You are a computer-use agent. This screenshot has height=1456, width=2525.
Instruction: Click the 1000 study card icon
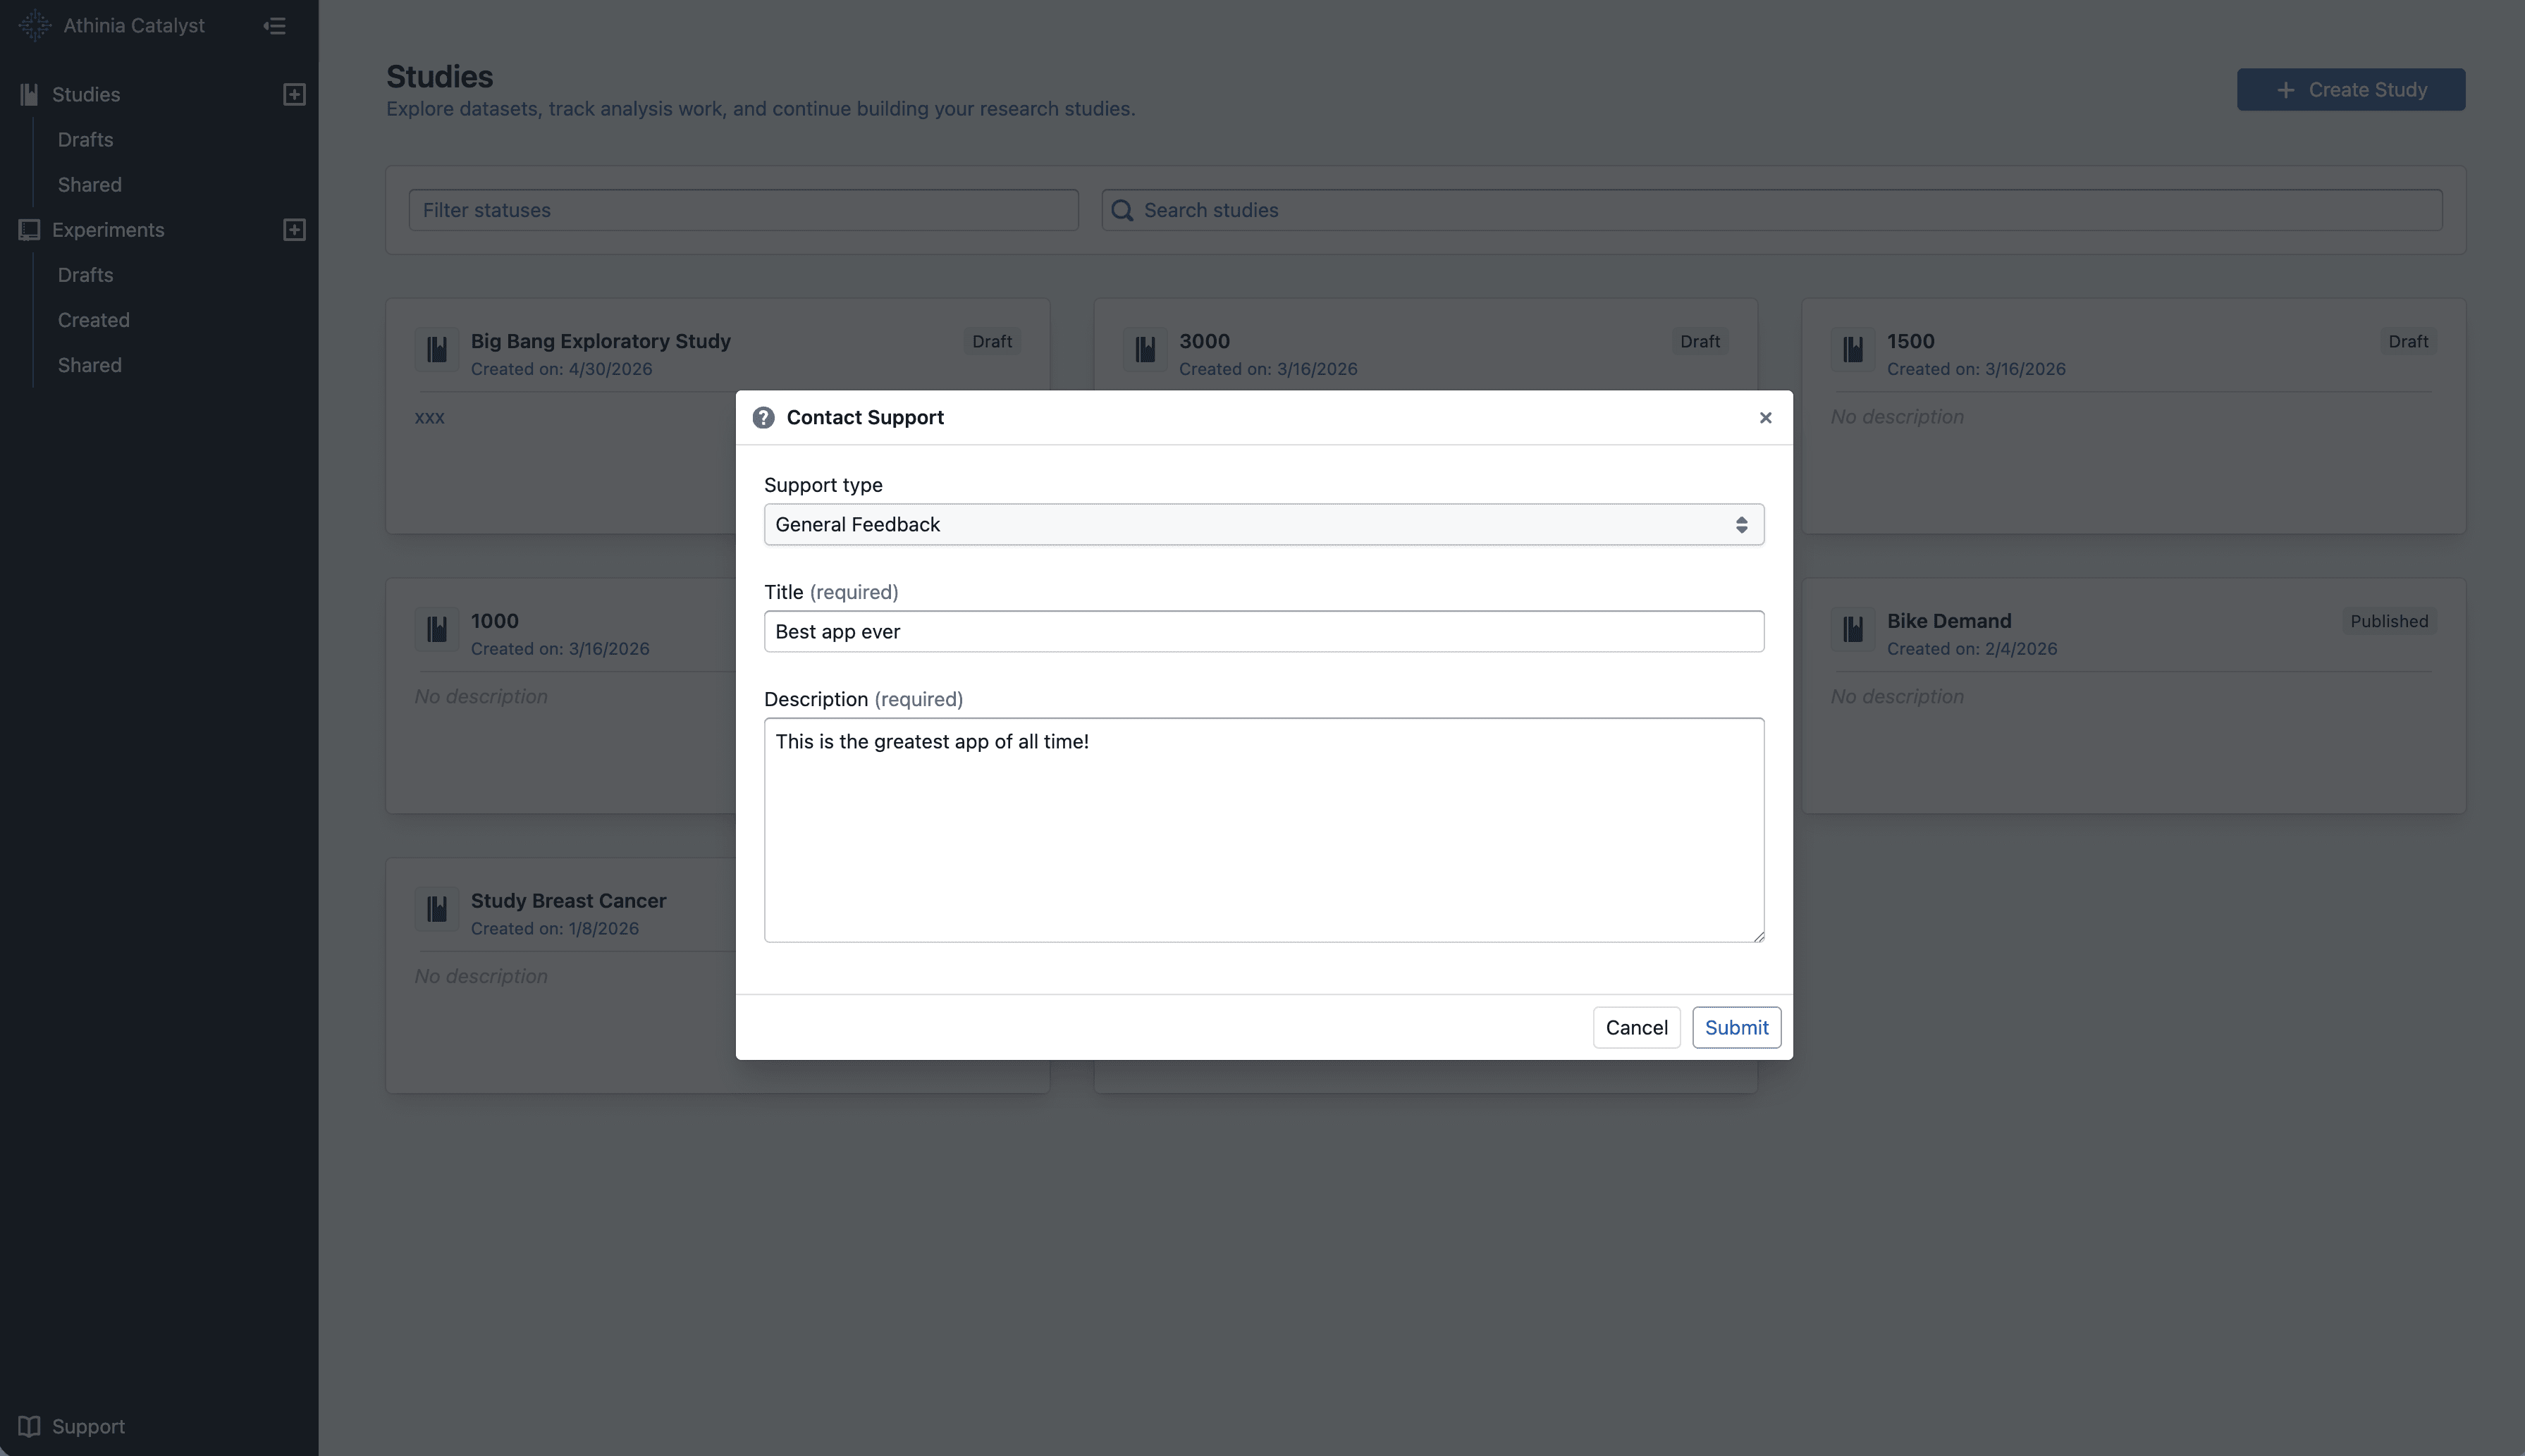point(437,630)
